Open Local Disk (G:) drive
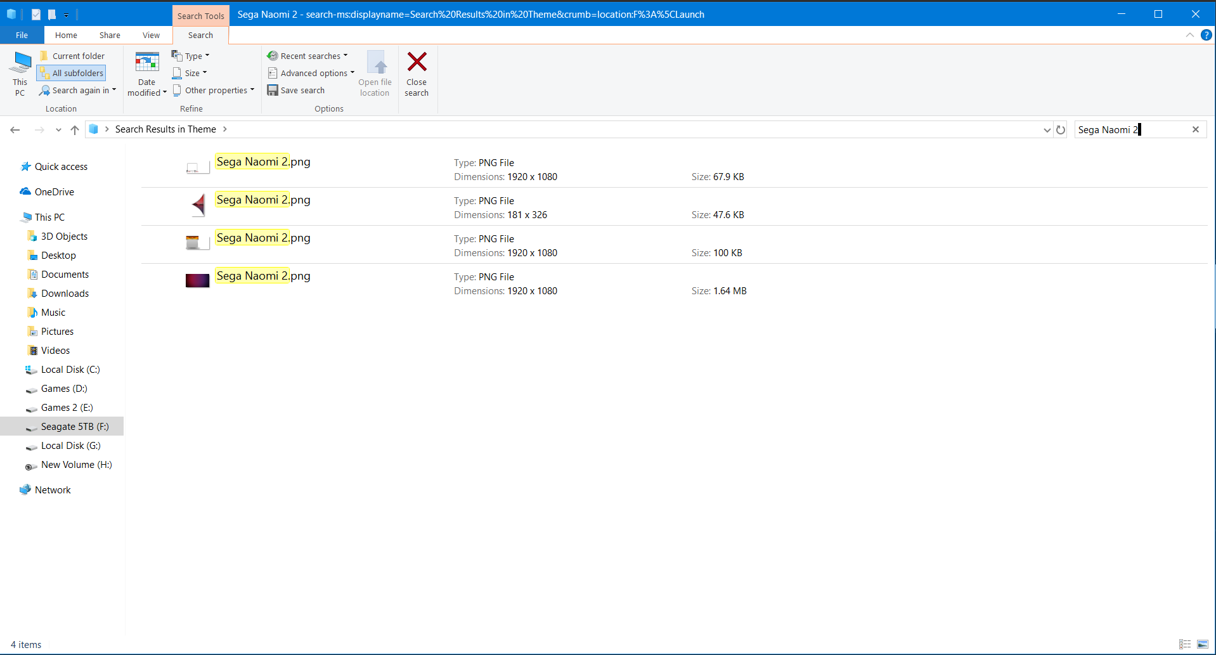 point(70,446)
